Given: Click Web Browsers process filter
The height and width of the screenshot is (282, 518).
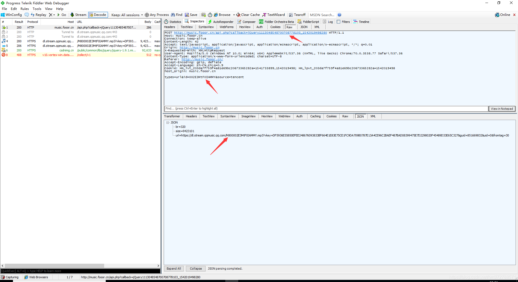Looking at the screenshot, I should [x=36, y=277].
